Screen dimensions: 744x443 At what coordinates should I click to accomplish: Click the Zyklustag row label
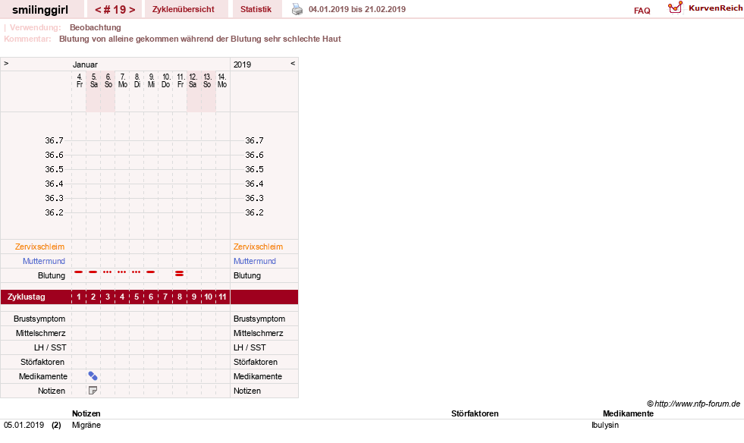pos(26,297)
